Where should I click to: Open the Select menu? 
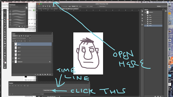pos(38,2)
